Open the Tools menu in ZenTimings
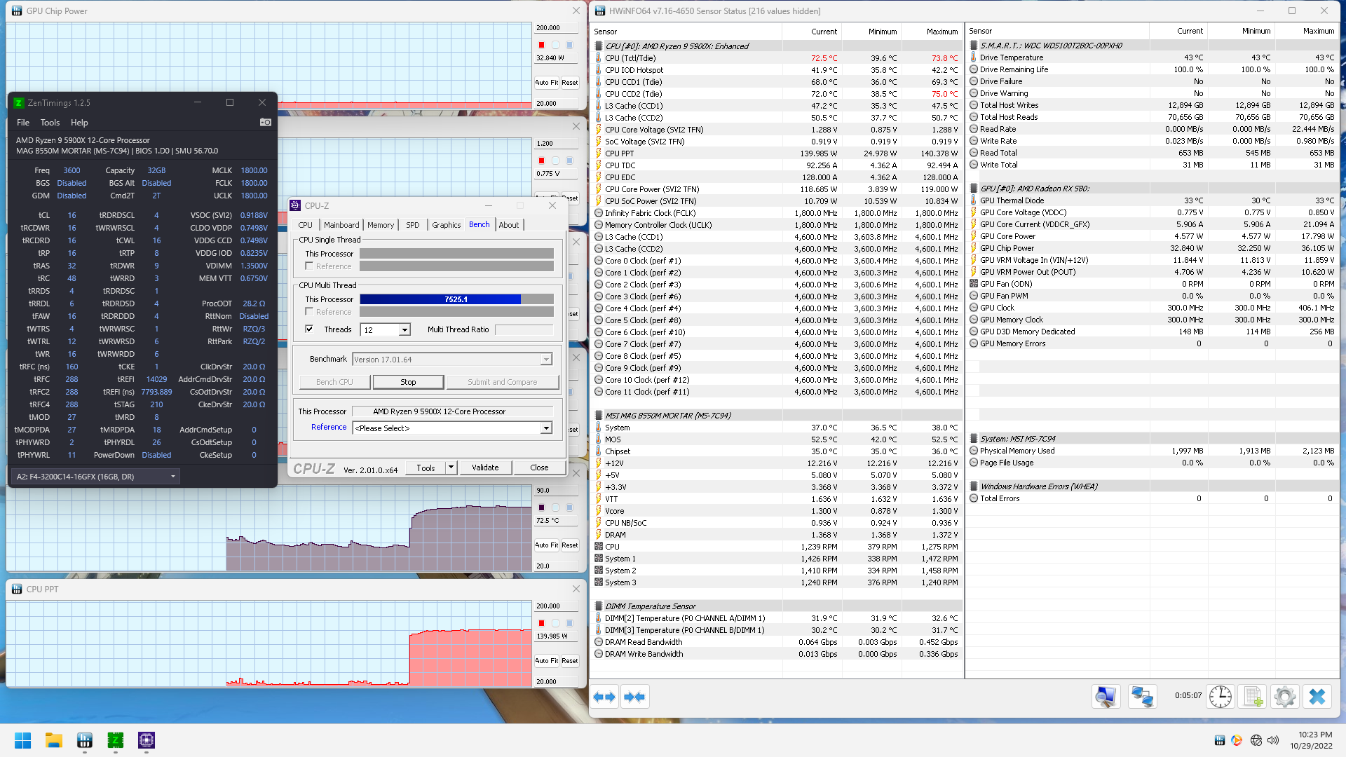Screen dimensions: 1346x757 (50, 122)
